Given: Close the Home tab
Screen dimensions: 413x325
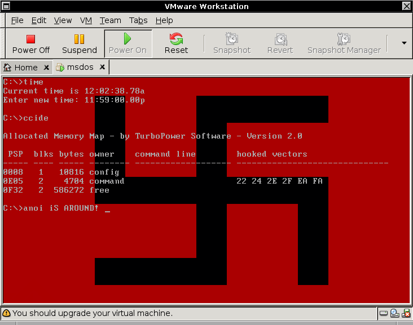Looking at the screenshot, I should point(46,68).
